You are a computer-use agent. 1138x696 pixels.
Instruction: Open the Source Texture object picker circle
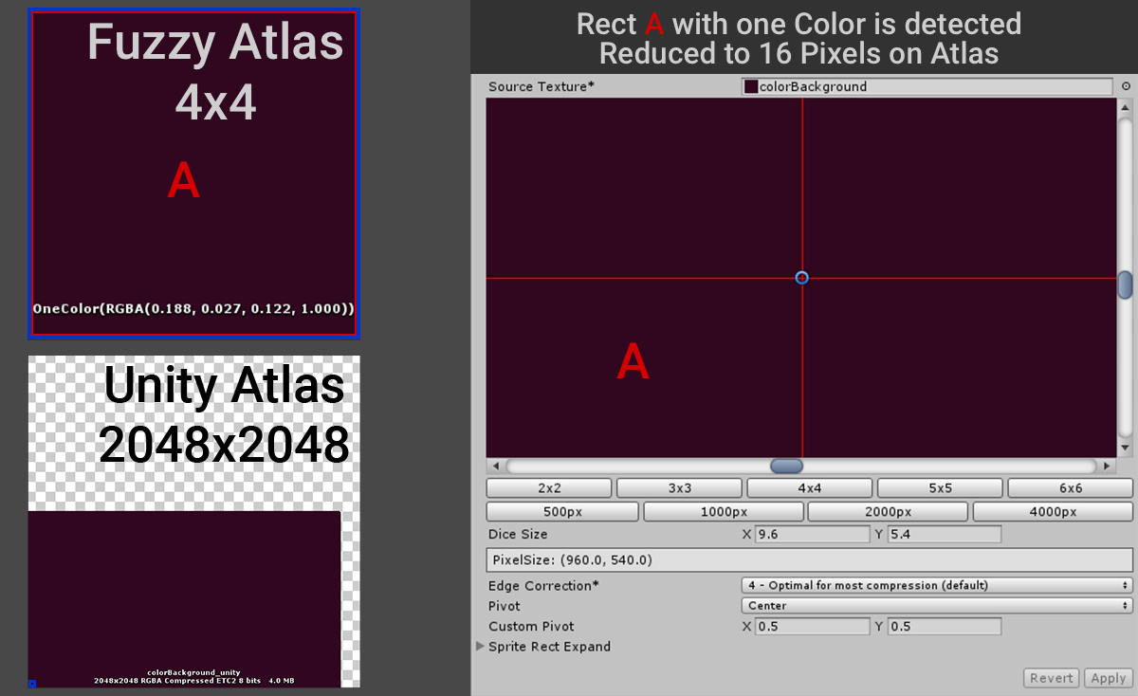pyautogui.click(x=1126, y=86)
